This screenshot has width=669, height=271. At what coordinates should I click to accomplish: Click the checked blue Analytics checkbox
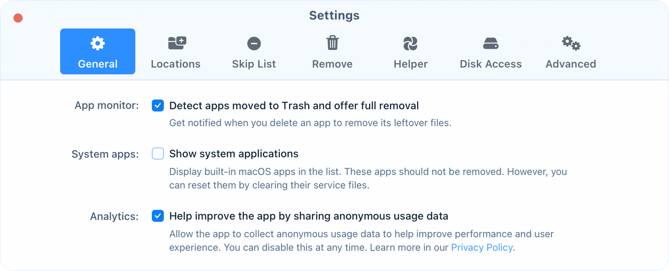[x=158, y=216]
